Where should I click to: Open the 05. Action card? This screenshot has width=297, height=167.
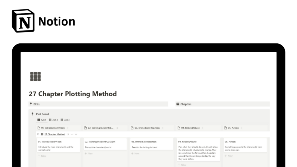click(x=245, y=145)
